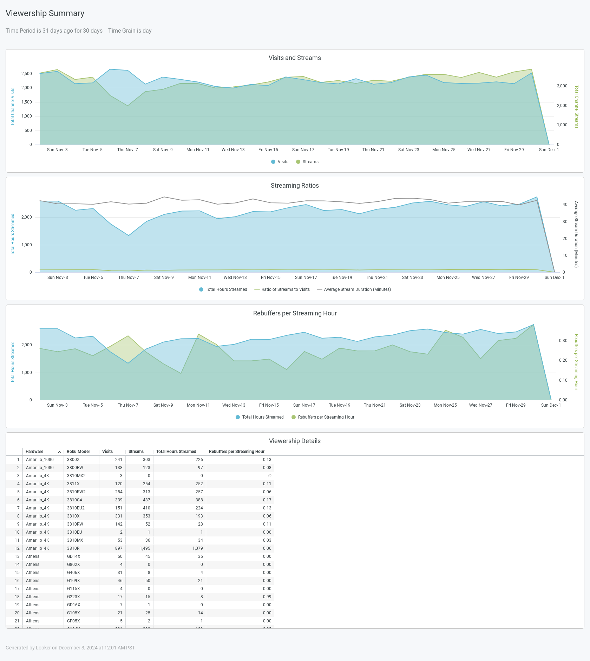Toggle Total Hours Streamed legend in Rebuffers chart
Image resolution: width=590 pixels, height=661 pixels.
[260, 417]
